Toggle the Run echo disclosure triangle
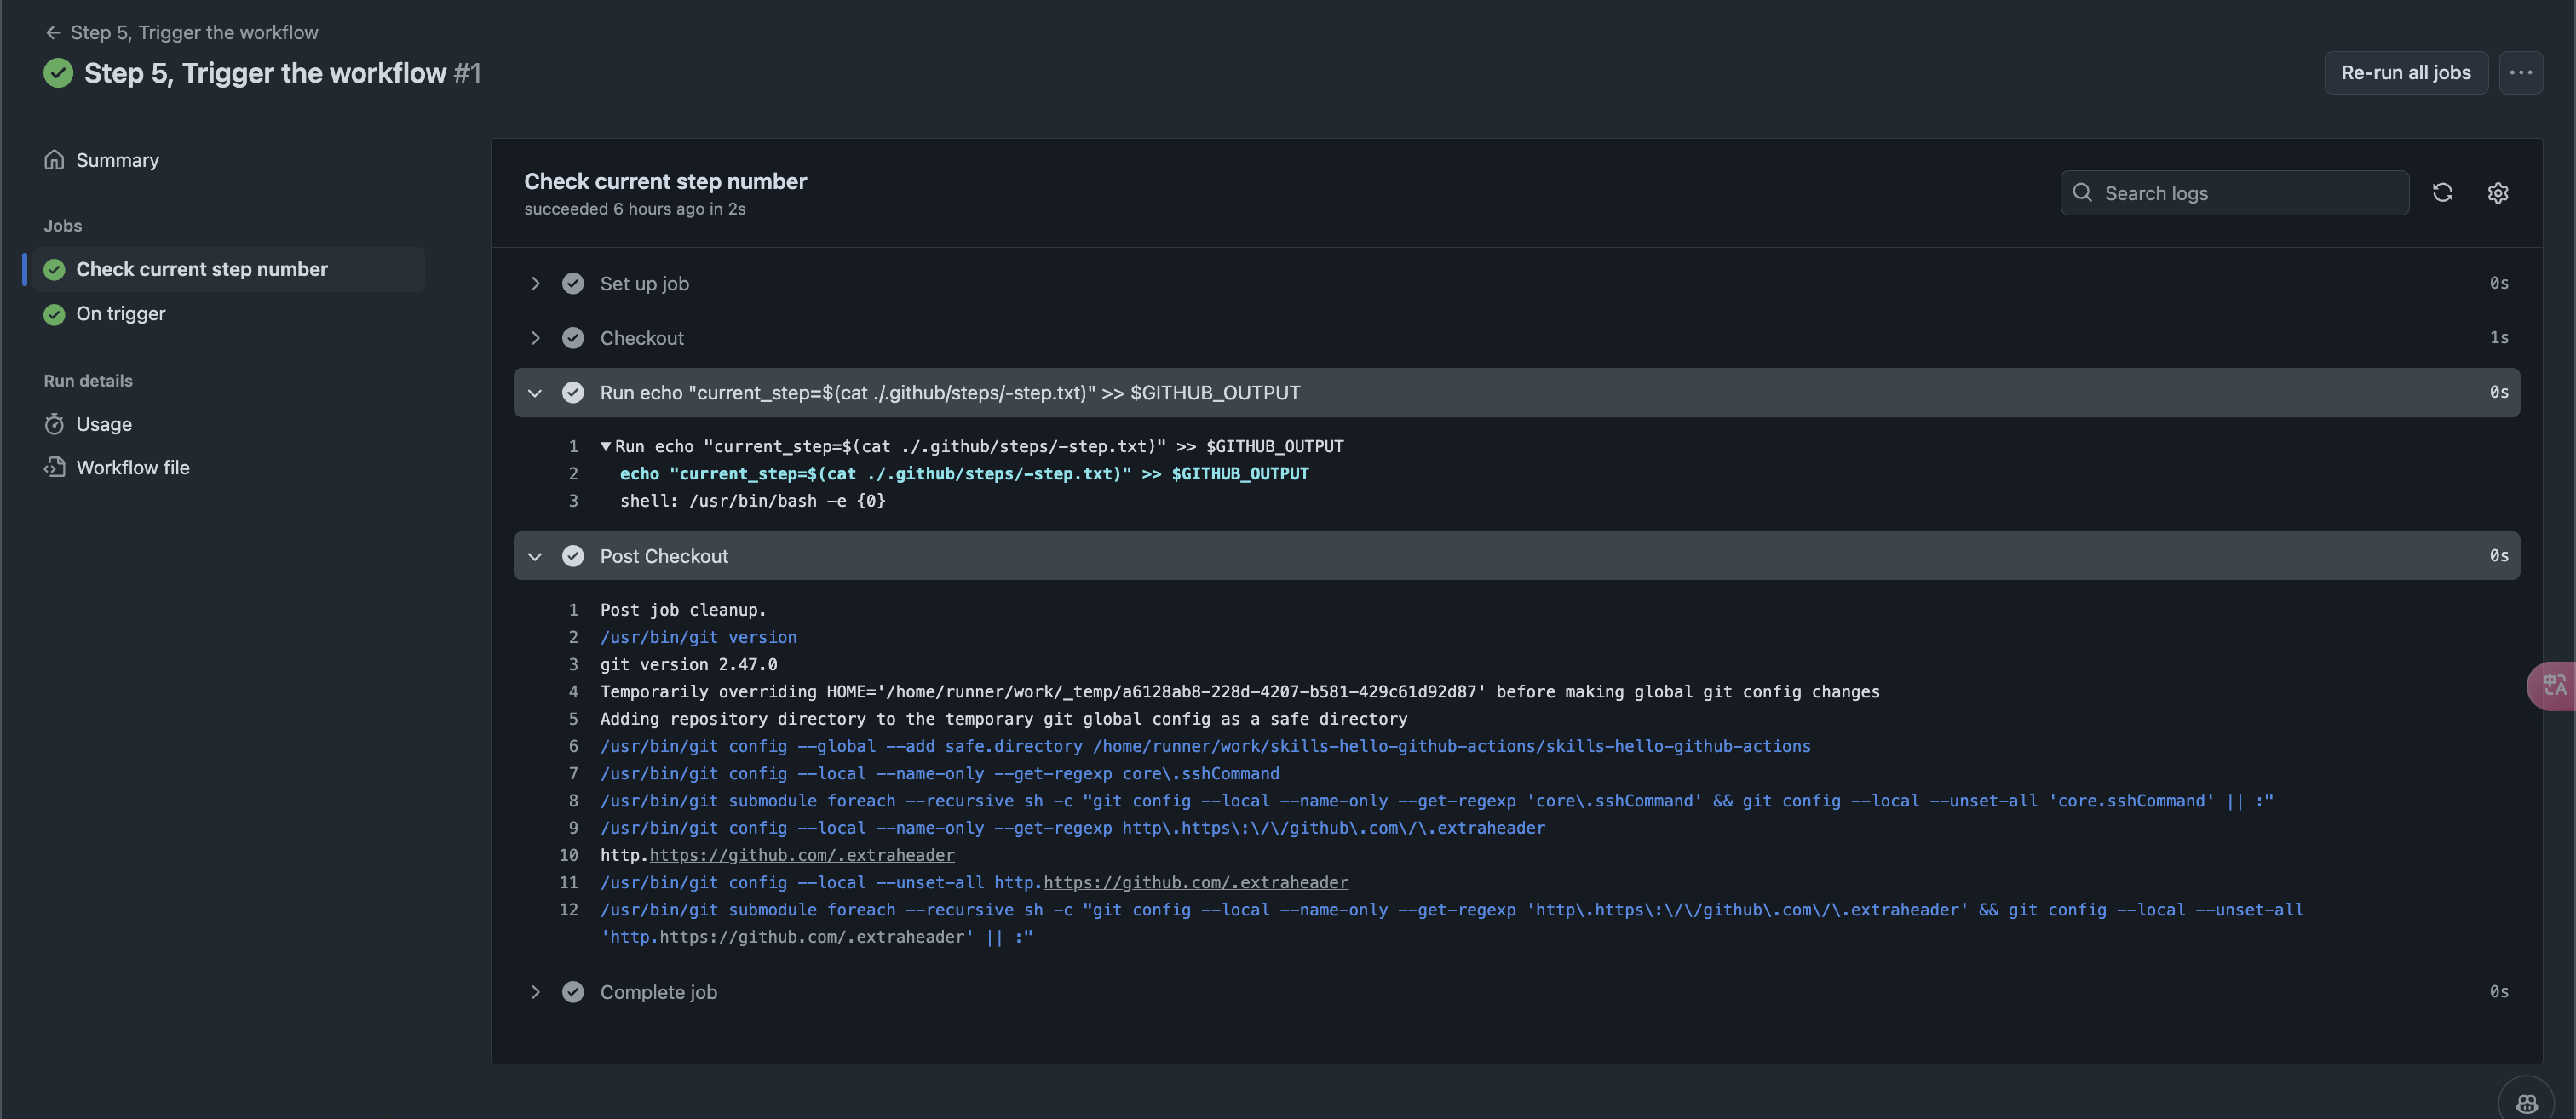 605,446
